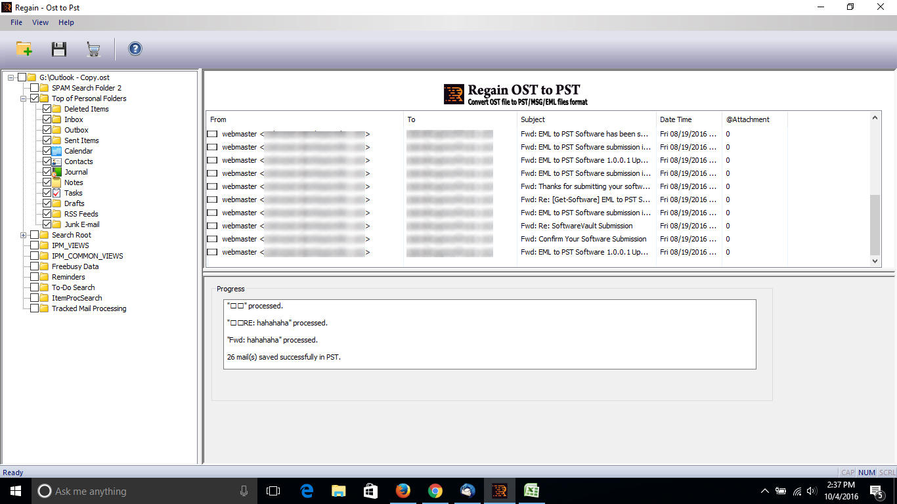The height and width of the screenshot is (504, 897).
Task: Click the taskbar clock showing 2:37 PM
Action: pyautogui.click(x=841, y=491)
